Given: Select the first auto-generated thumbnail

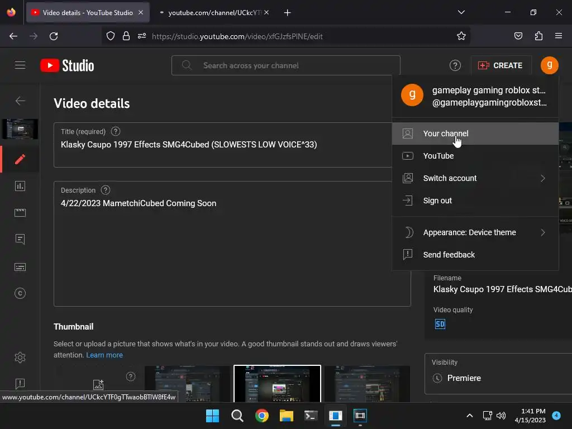Looking at the screenshot, I should tap(188, 384).
